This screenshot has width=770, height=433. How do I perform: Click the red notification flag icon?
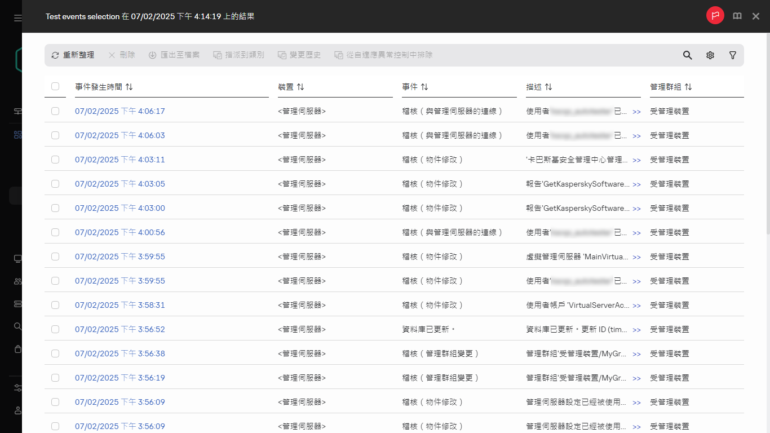pyautogui.click(x=715, y=15)
